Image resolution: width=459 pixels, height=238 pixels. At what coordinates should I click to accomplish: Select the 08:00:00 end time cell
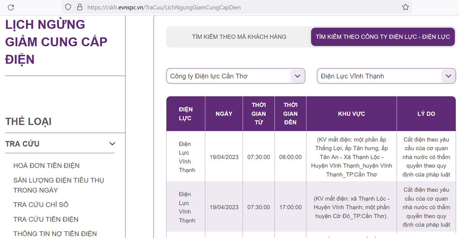pos(290,157)
